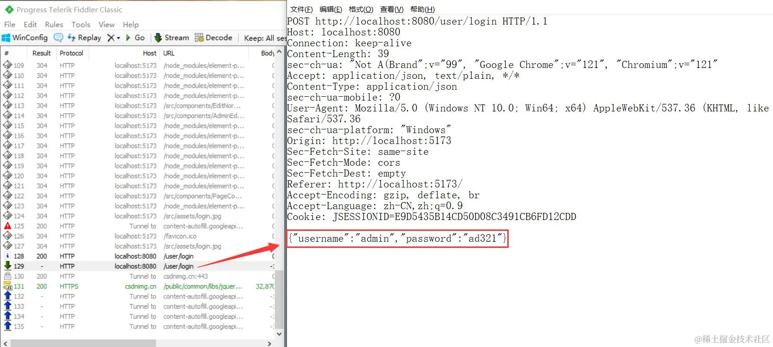This screenshot has height=347, width=773.
Task: Select the /favicon.ico URL in session 126
Action: 180,236
